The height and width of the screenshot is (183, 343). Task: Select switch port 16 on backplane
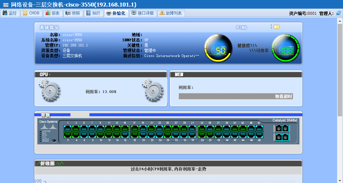125,135
